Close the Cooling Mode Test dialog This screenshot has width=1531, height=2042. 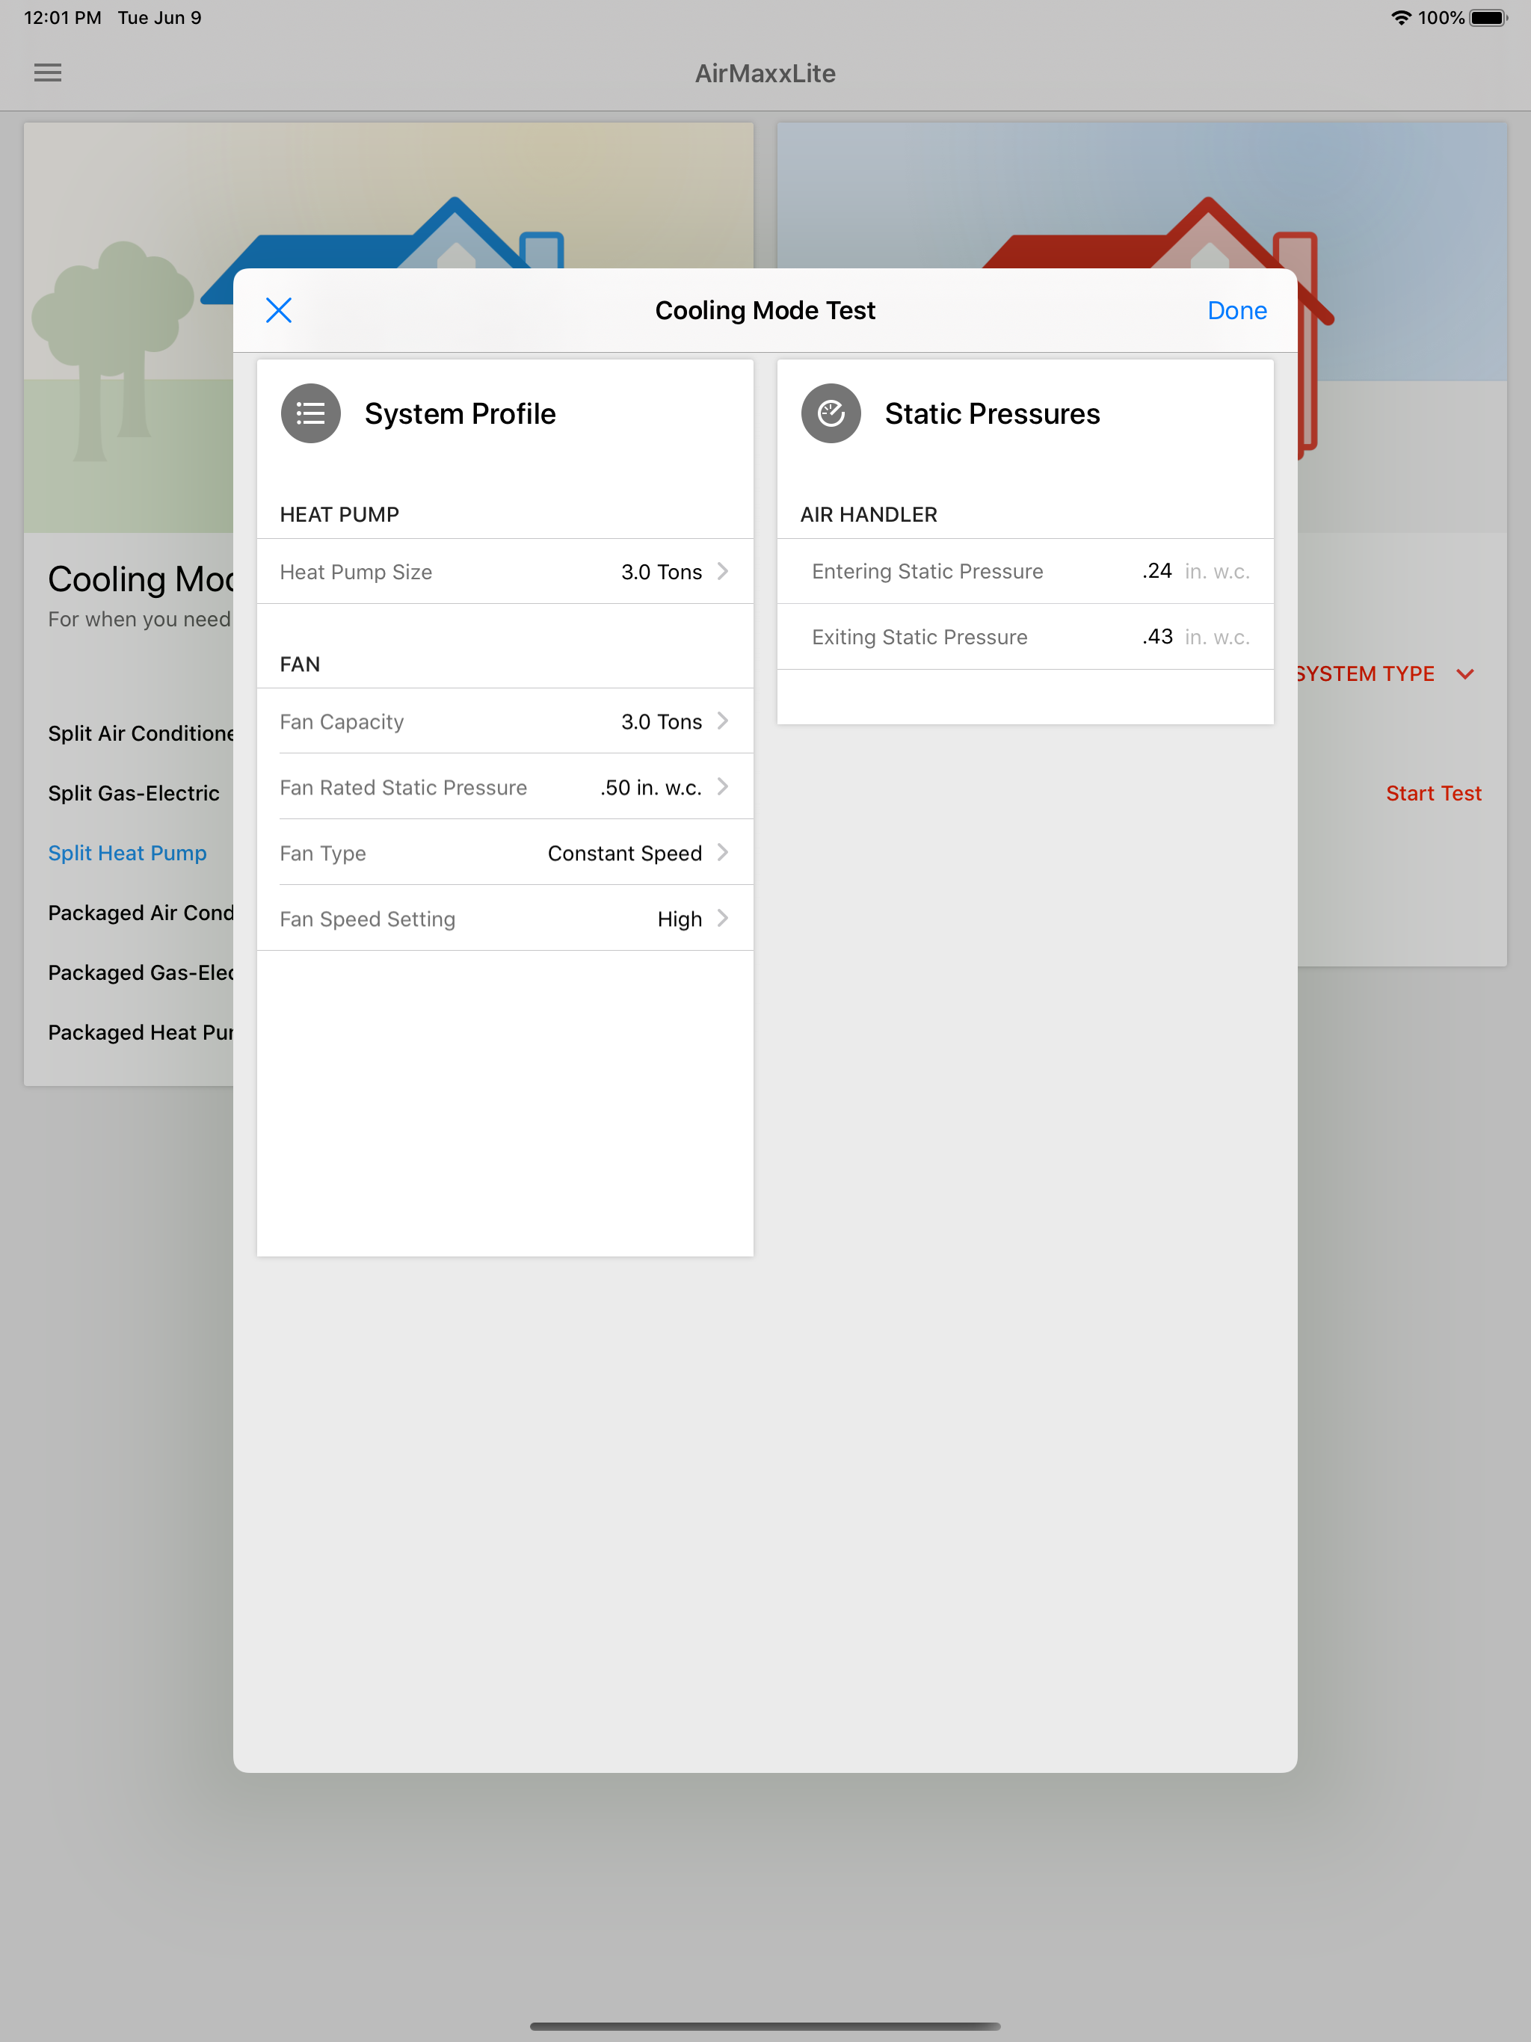tap(279, 310)
